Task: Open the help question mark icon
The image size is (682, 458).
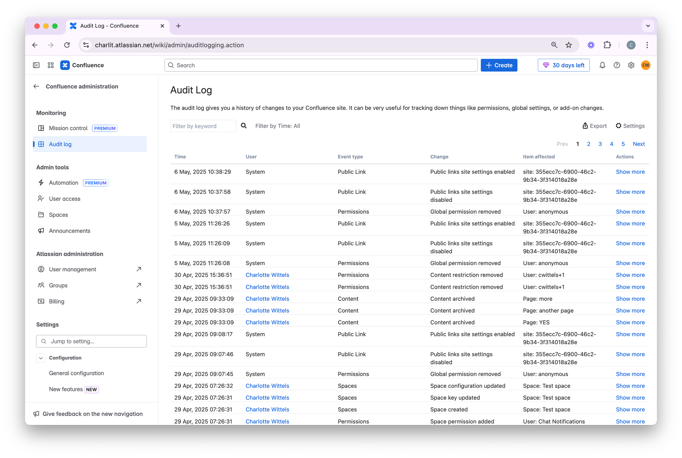Action: [617, 65]
